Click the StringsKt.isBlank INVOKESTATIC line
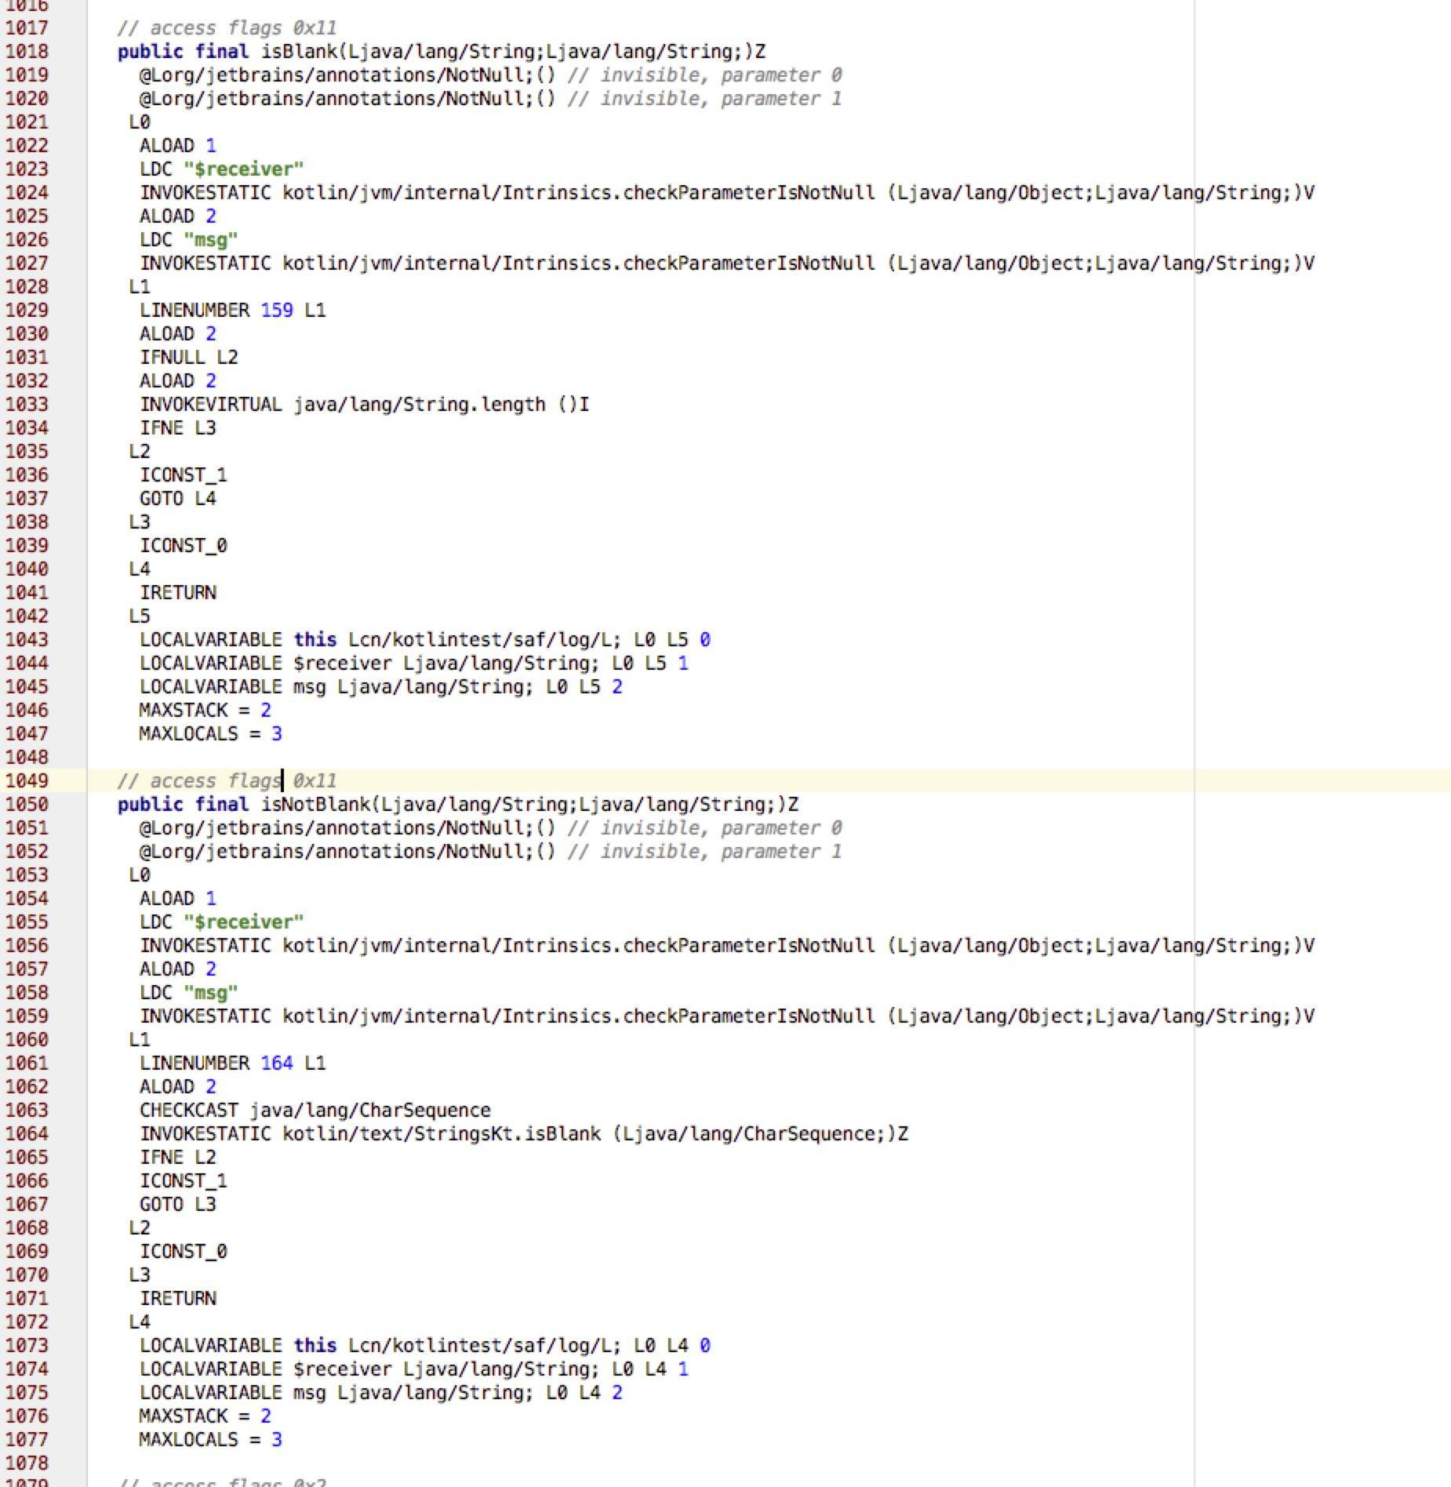This screenshot has width=1451, height=1487. pos(524,1134)
